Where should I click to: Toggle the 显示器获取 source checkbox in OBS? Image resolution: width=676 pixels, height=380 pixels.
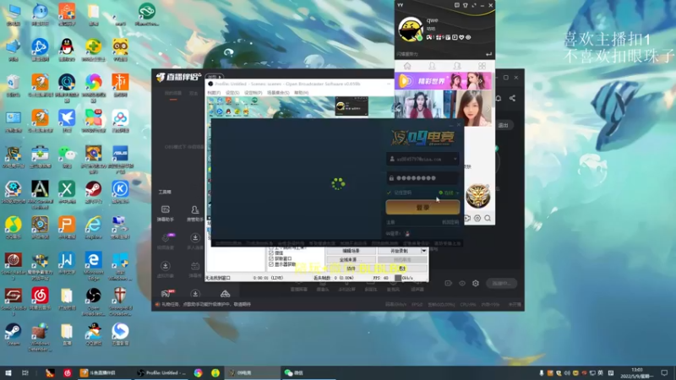tap(271, 264)
